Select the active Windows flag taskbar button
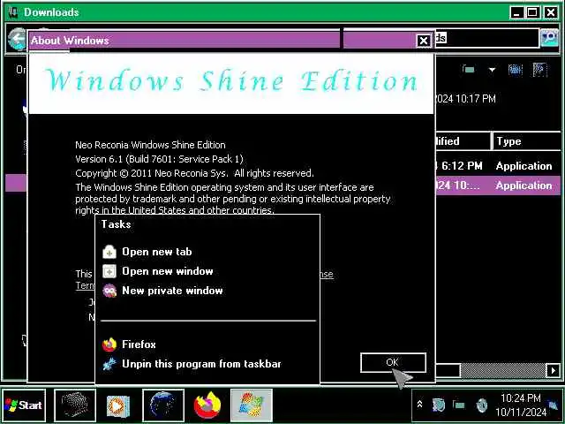Screen dimensions: 565x424 click(x=252, y=405)
